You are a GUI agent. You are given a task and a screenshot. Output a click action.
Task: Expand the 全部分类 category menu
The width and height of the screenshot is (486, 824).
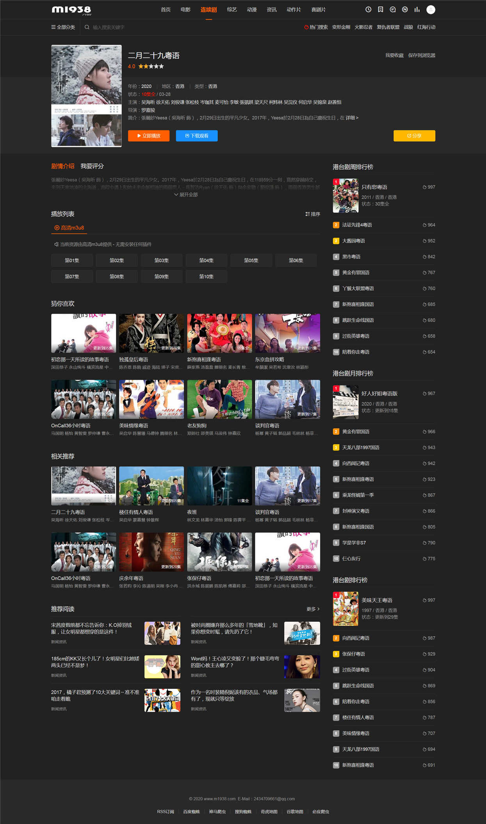[63, 27]
